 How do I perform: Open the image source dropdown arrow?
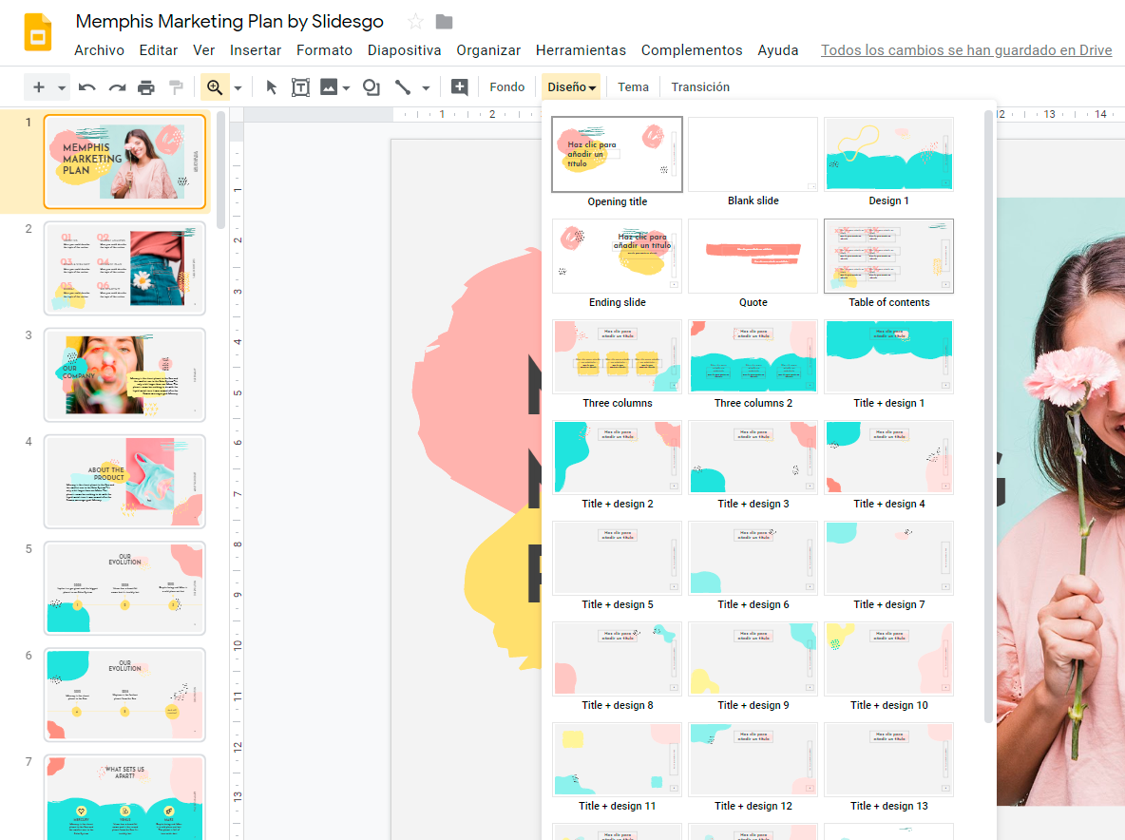click(347, 88)
